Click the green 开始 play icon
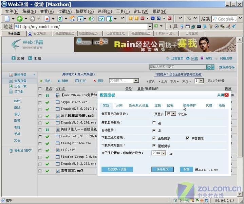 click(41, 81)
